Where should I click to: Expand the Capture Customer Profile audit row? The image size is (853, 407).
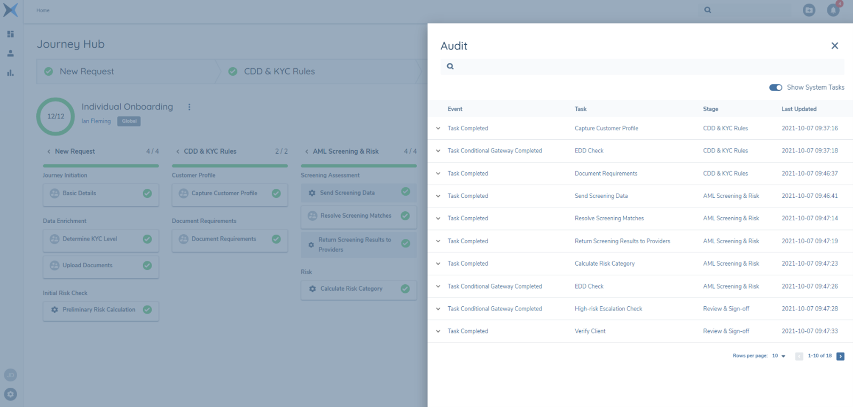point(438,129)
